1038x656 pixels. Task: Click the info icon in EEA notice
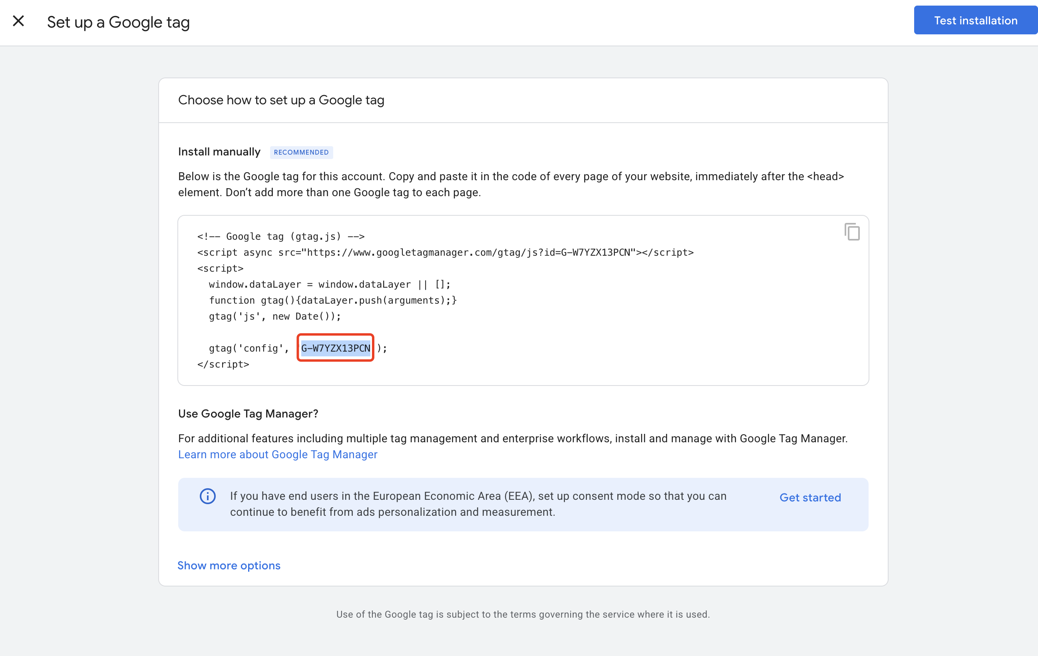tap(208, 496)
